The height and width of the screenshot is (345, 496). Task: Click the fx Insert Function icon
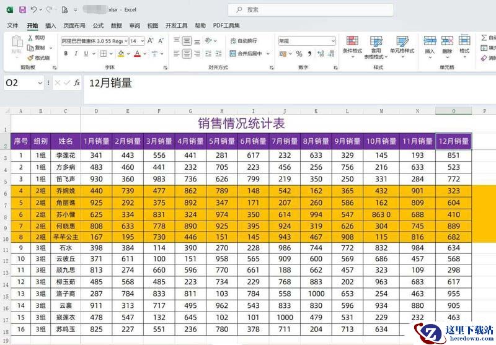tap(77, 83)
